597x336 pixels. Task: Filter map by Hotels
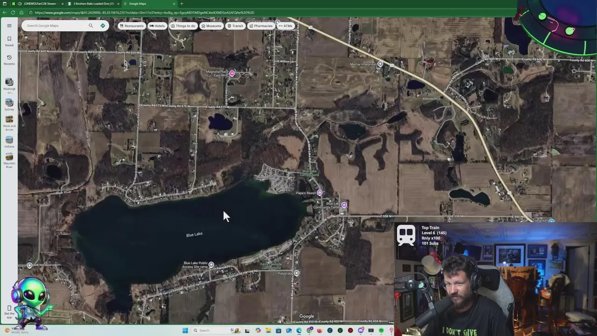(x=157, y=26)
